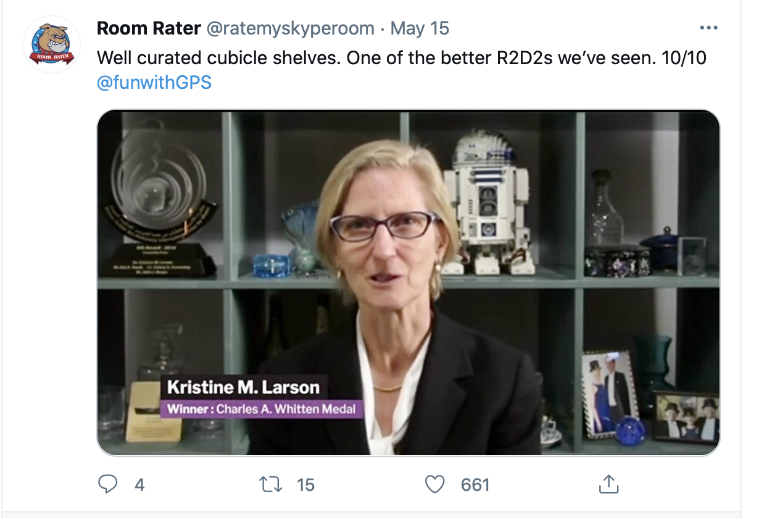Click the tweet text about cubicle shelves

pos(401,59)
